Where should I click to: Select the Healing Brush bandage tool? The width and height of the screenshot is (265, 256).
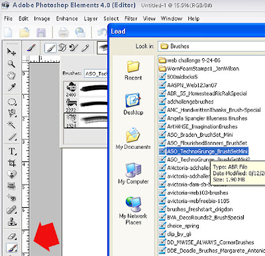11,210
